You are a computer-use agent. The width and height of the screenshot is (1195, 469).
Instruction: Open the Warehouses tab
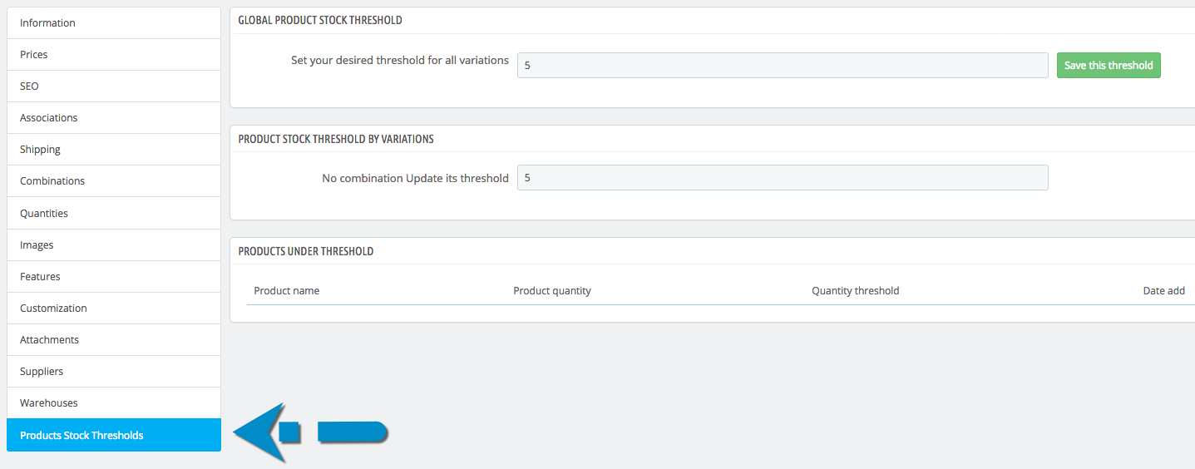coord(48,402)
